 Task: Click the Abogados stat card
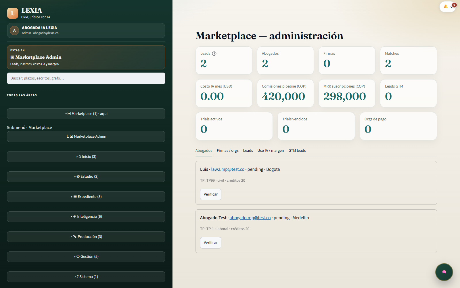point(285,60)
